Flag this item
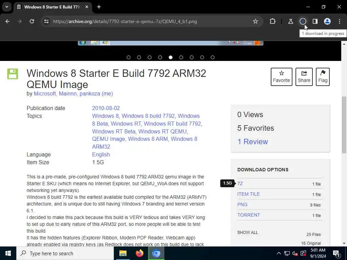 323,77
